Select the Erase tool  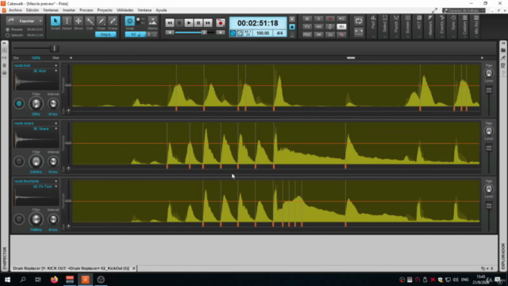click(x=113, y=21)
